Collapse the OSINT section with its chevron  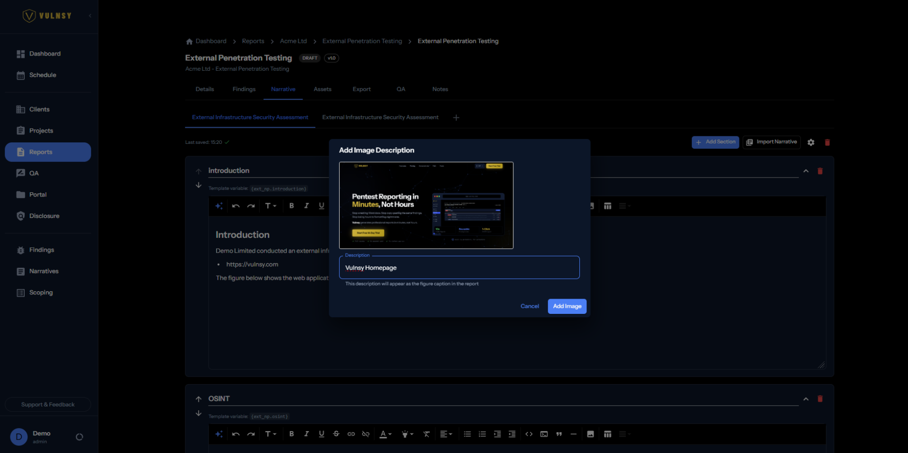[806, 399]
